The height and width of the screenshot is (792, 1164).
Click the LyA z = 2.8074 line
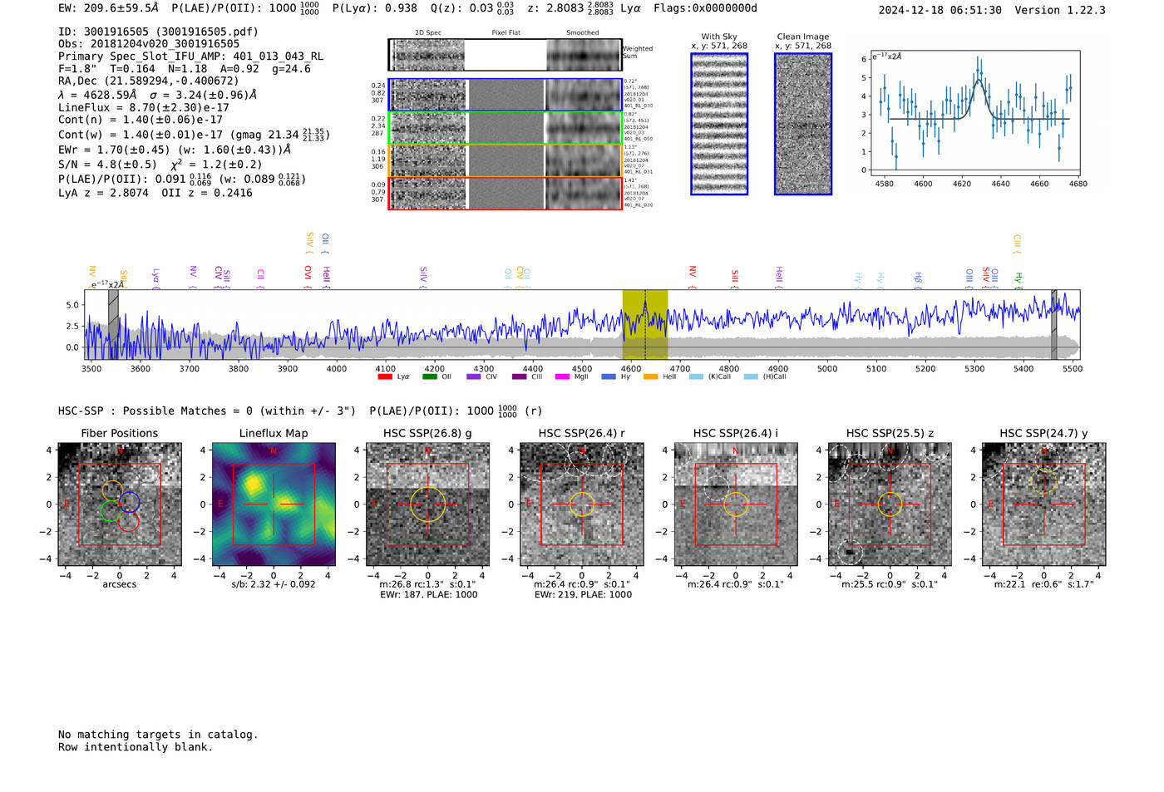(x=155, y=193)
